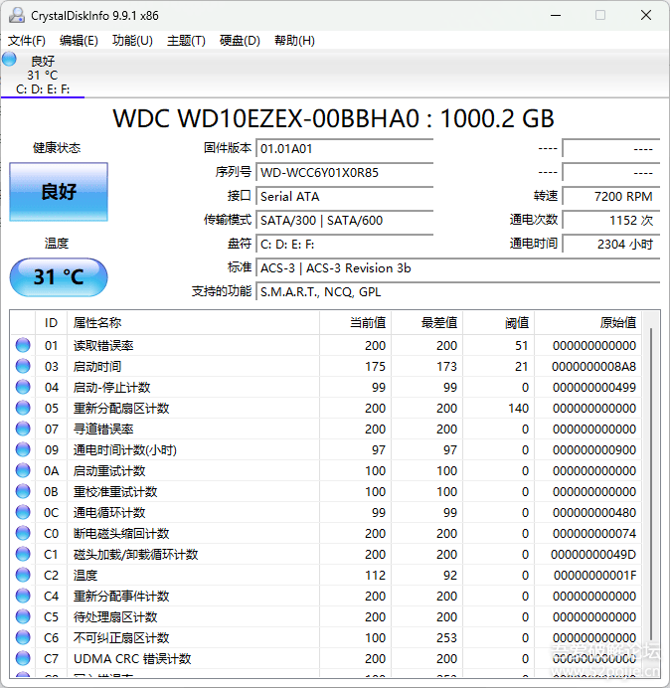Select current value 112 of 温度 row
The width and height of the screenshot is (670, 688).
point(375,576)
